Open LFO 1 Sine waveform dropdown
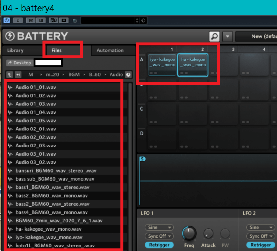 point(159,227)
